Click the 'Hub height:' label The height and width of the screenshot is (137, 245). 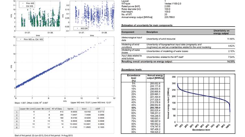pos(127,12)
